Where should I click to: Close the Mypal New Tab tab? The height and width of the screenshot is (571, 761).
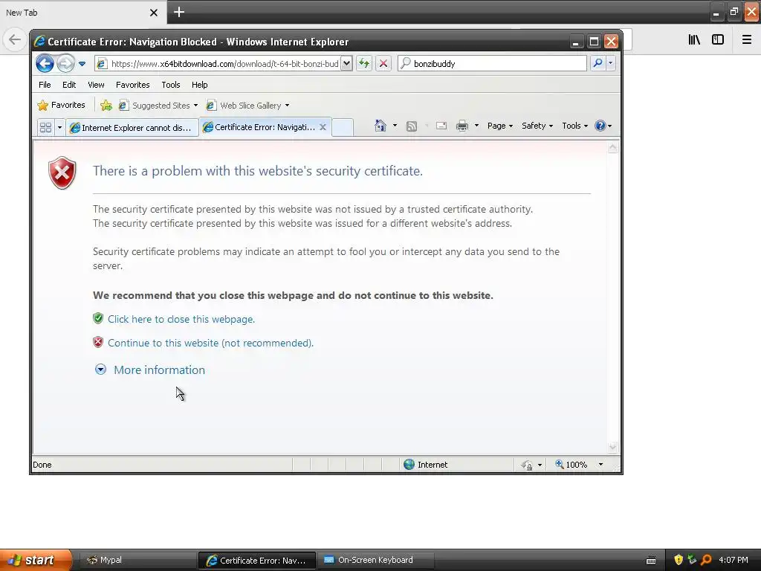[153, 13]
